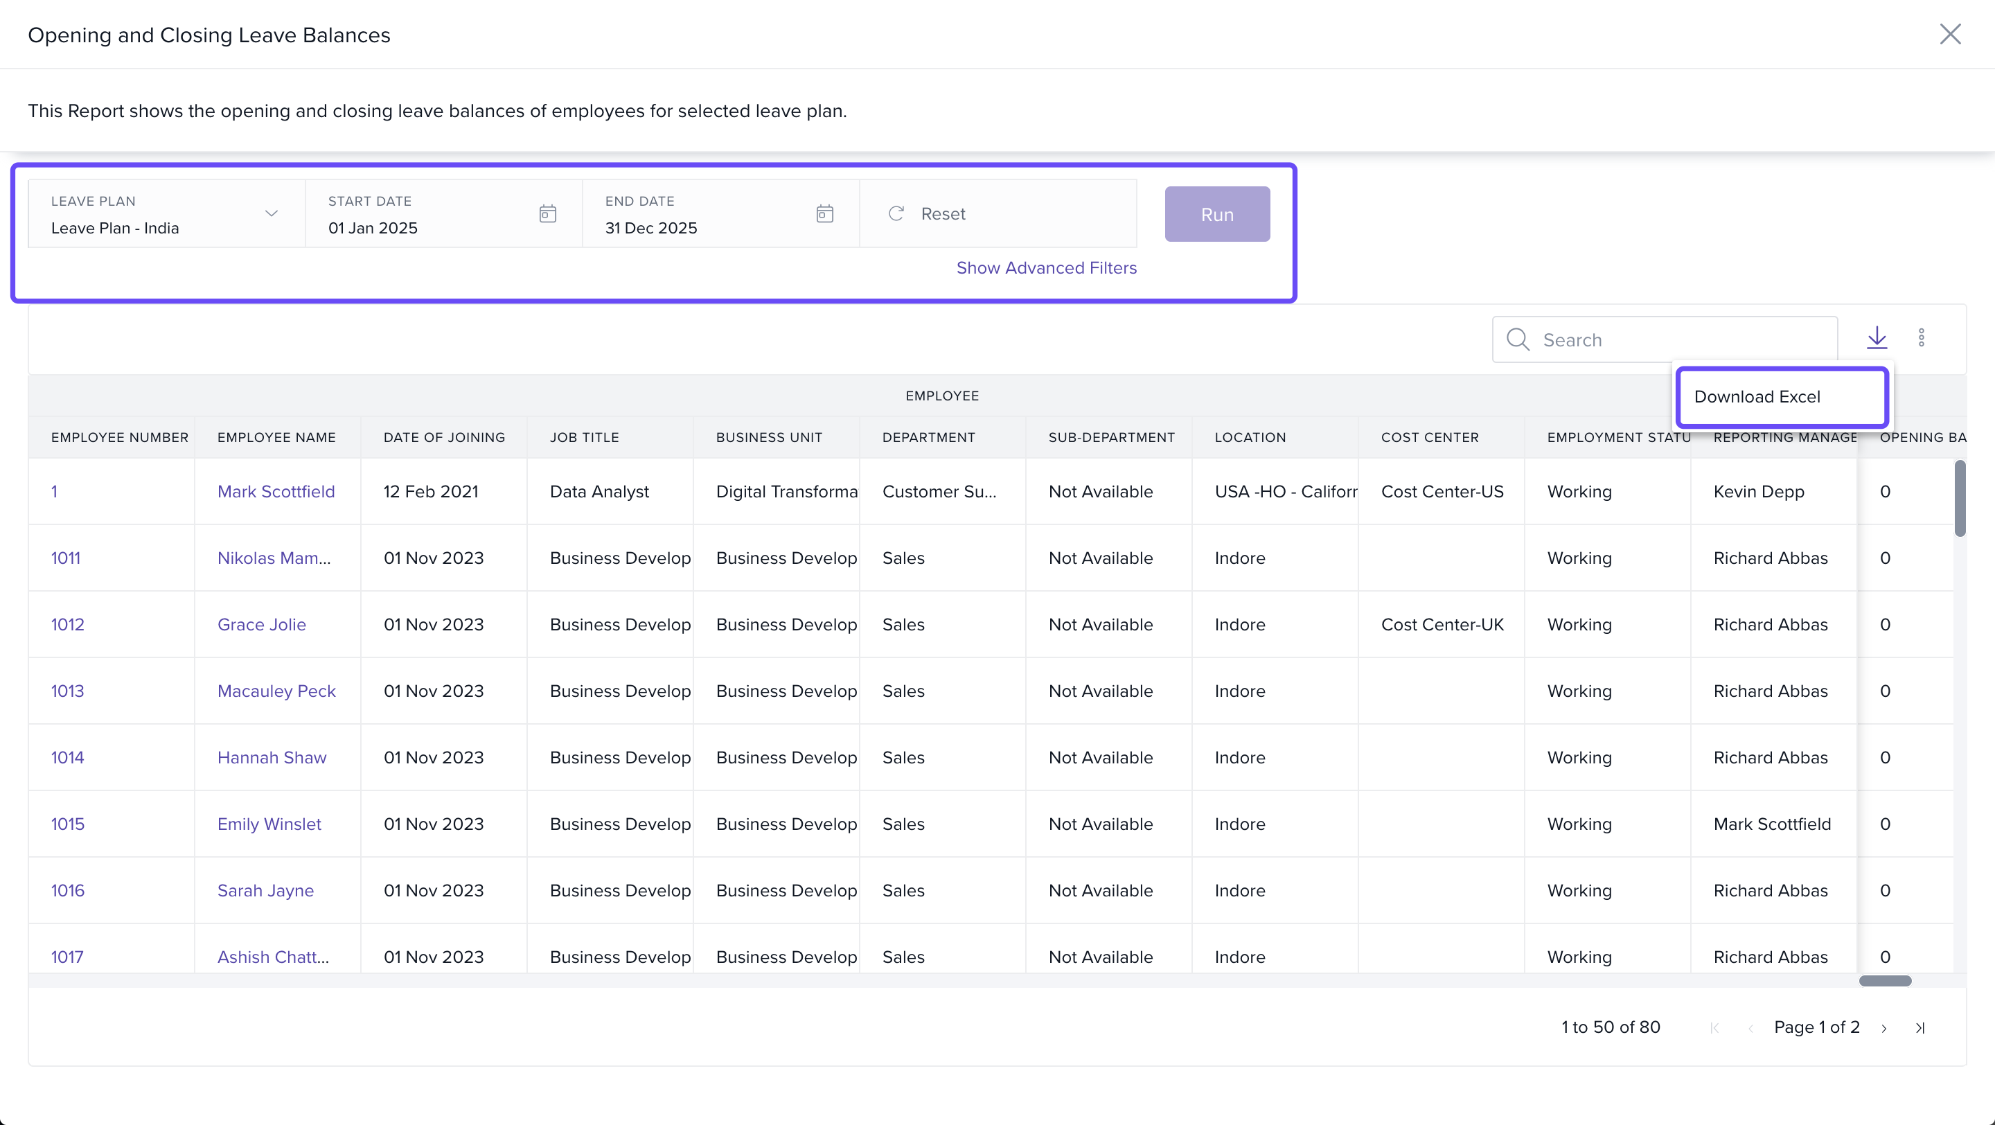Click the vertical table scrollbar thumb
The width and height of the screenshot is (1995, 1125).
tap(1960, 499)
